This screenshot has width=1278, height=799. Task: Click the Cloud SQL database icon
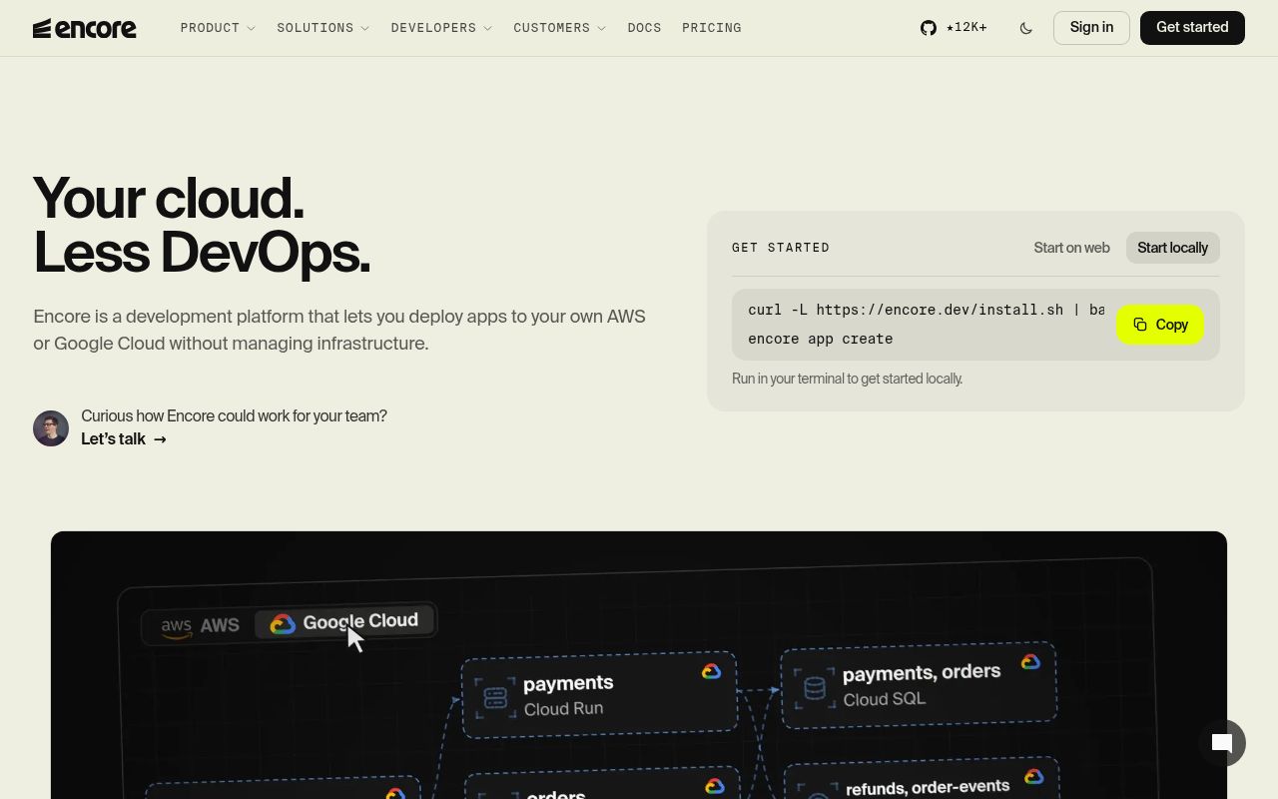tap(815, 688)
